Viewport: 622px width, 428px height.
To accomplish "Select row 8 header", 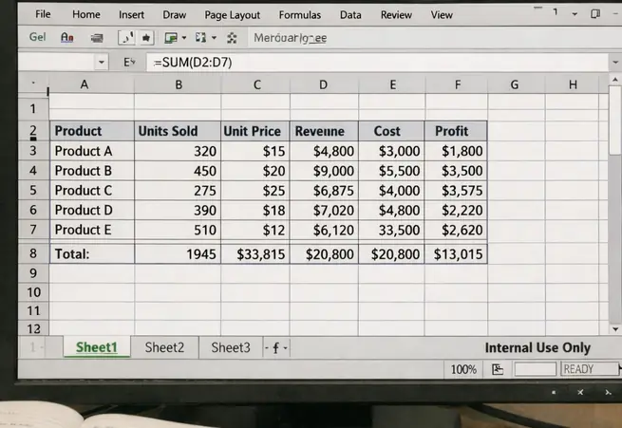I will coord(33,253).
